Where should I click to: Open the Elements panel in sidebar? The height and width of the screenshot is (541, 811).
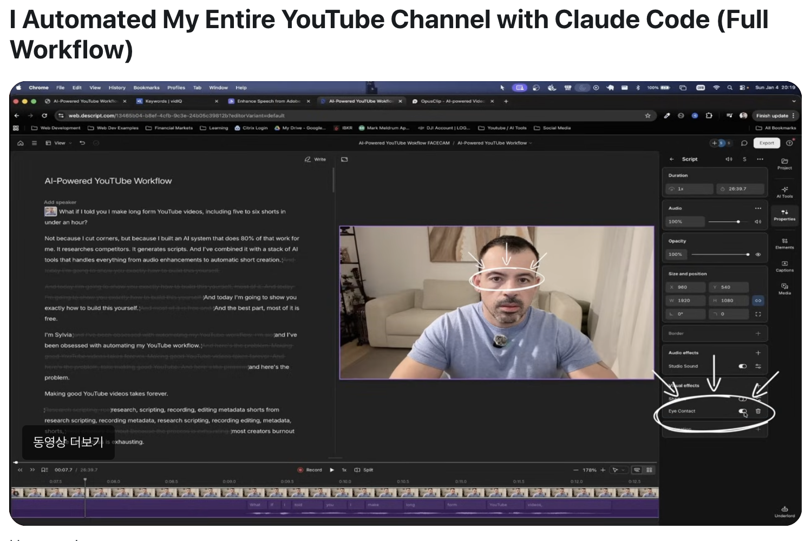point(784,242)
